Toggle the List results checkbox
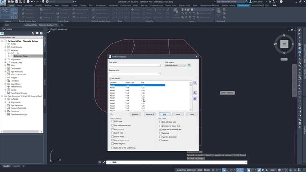 [110, 78]
